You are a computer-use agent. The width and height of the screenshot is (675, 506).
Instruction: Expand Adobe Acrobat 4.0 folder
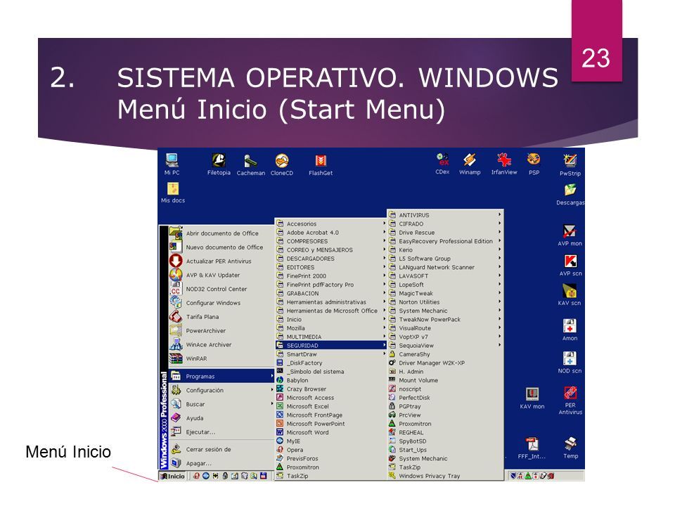click(x=330, y=233)
